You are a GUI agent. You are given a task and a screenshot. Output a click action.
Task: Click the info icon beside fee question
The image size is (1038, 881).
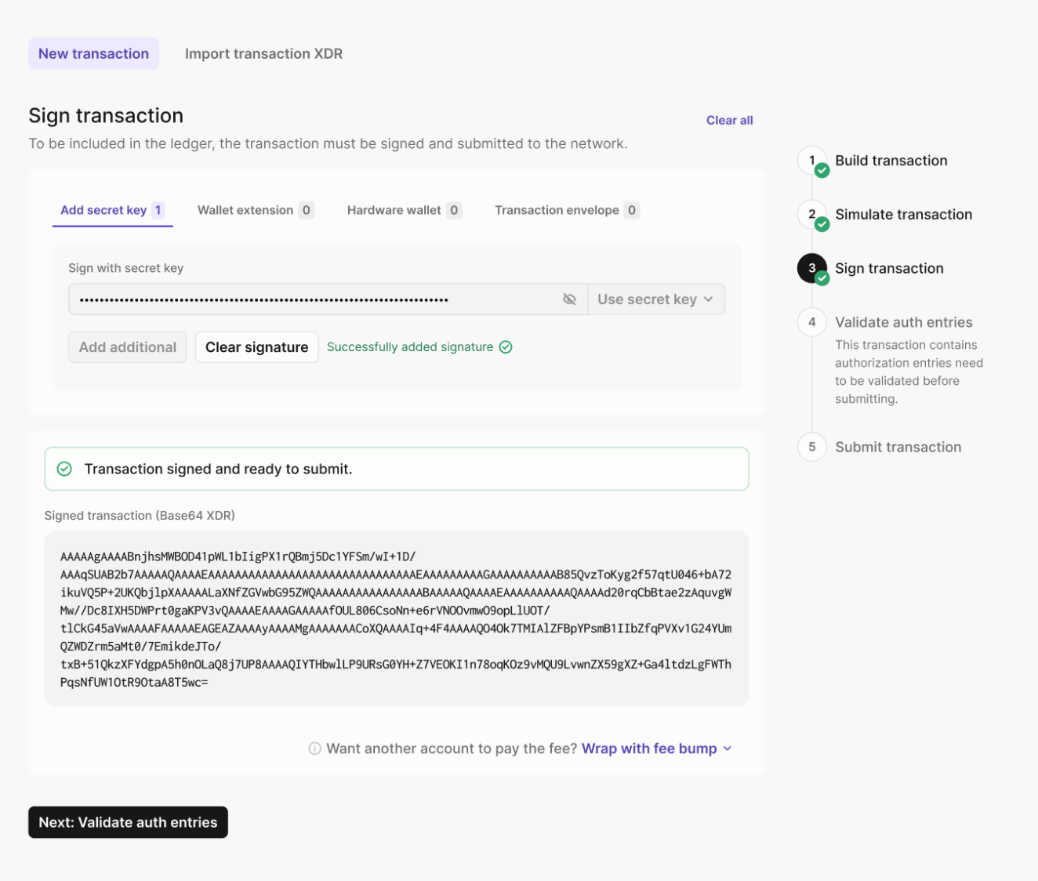[314, 749]
